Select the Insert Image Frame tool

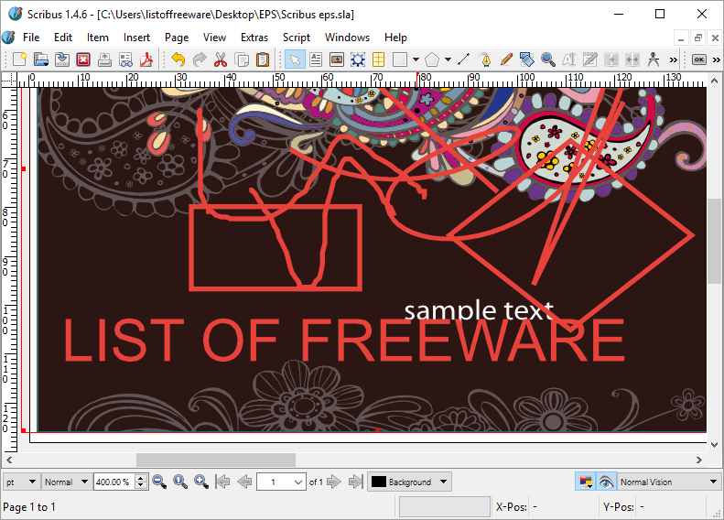click(337, 60)
